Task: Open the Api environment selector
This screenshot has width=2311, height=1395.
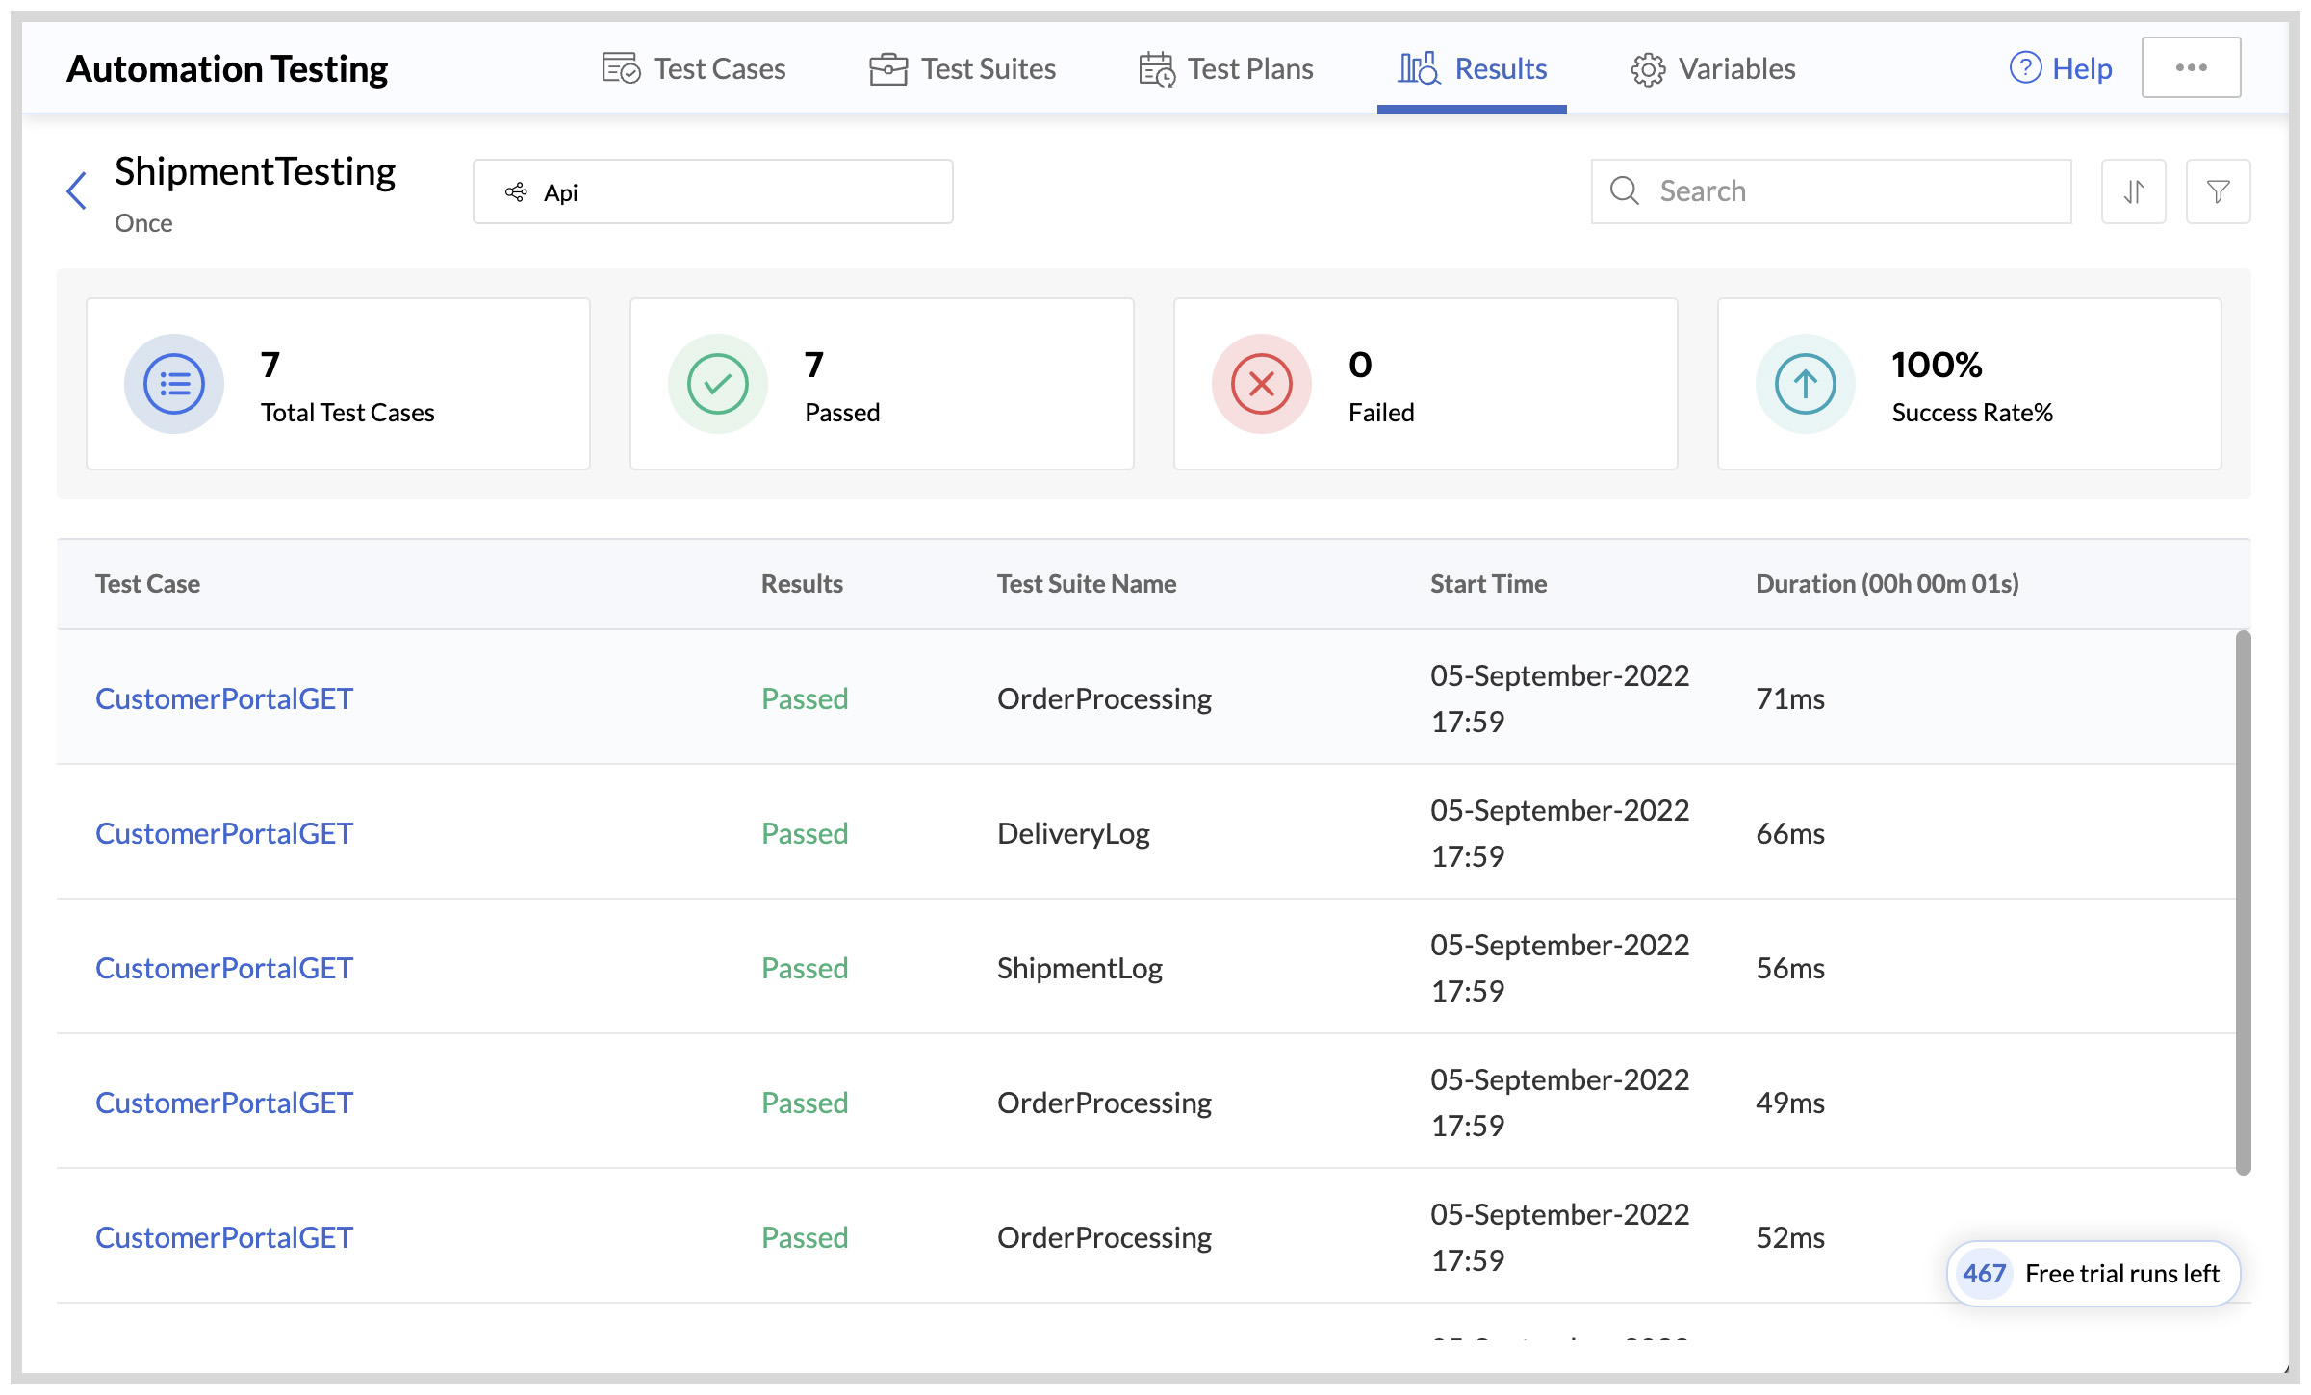Action: pos(712,191)
